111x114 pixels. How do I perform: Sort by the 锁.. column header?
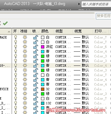35,31
